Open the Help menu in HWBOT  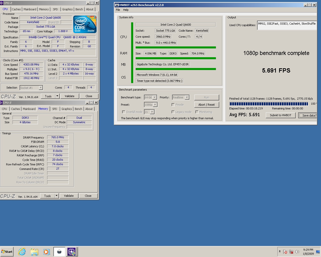pyautogui.click(x=126, y=10)
